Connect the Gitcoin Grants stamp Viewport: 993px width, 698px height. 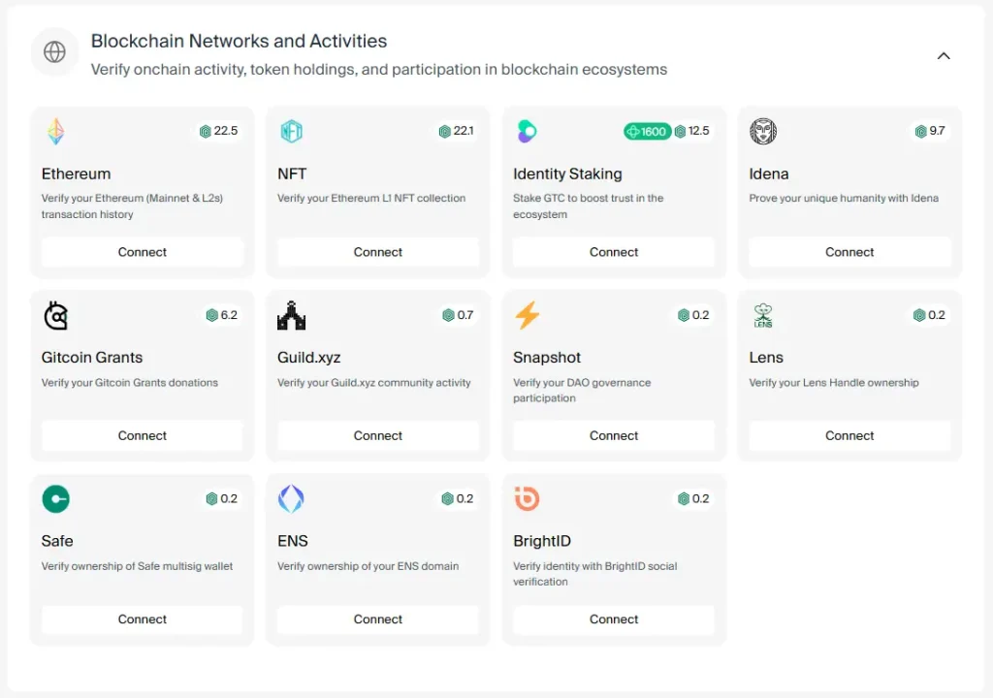pos(143,436)
